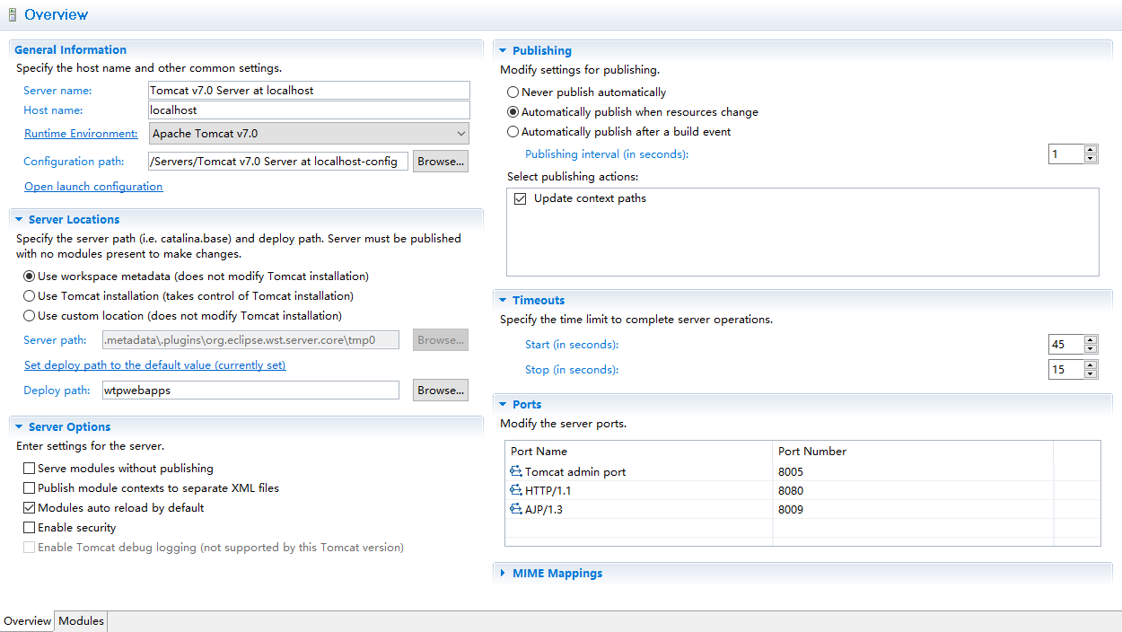Increase the Start timeout seconds

point(1091,340)
